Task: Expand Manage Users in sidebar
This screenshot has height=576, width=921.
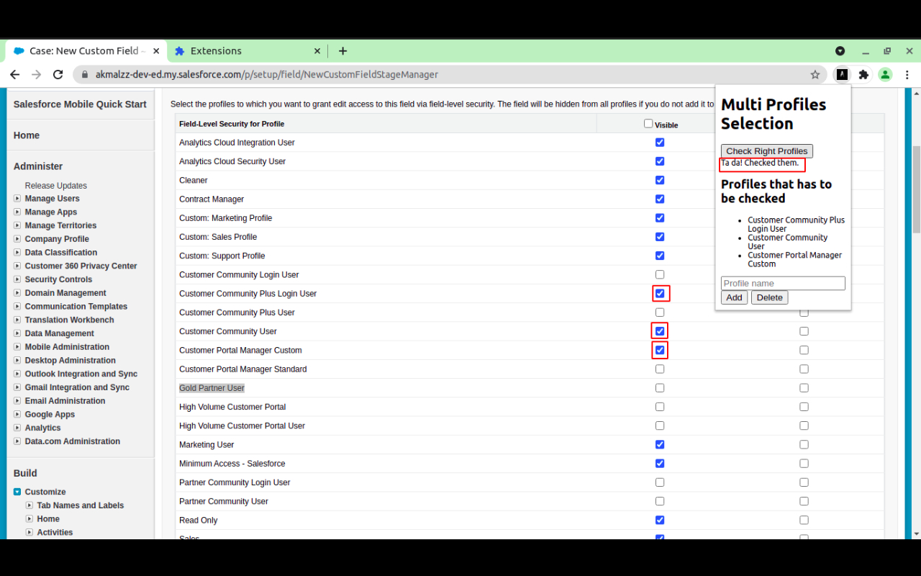Action: click(17, 199)
